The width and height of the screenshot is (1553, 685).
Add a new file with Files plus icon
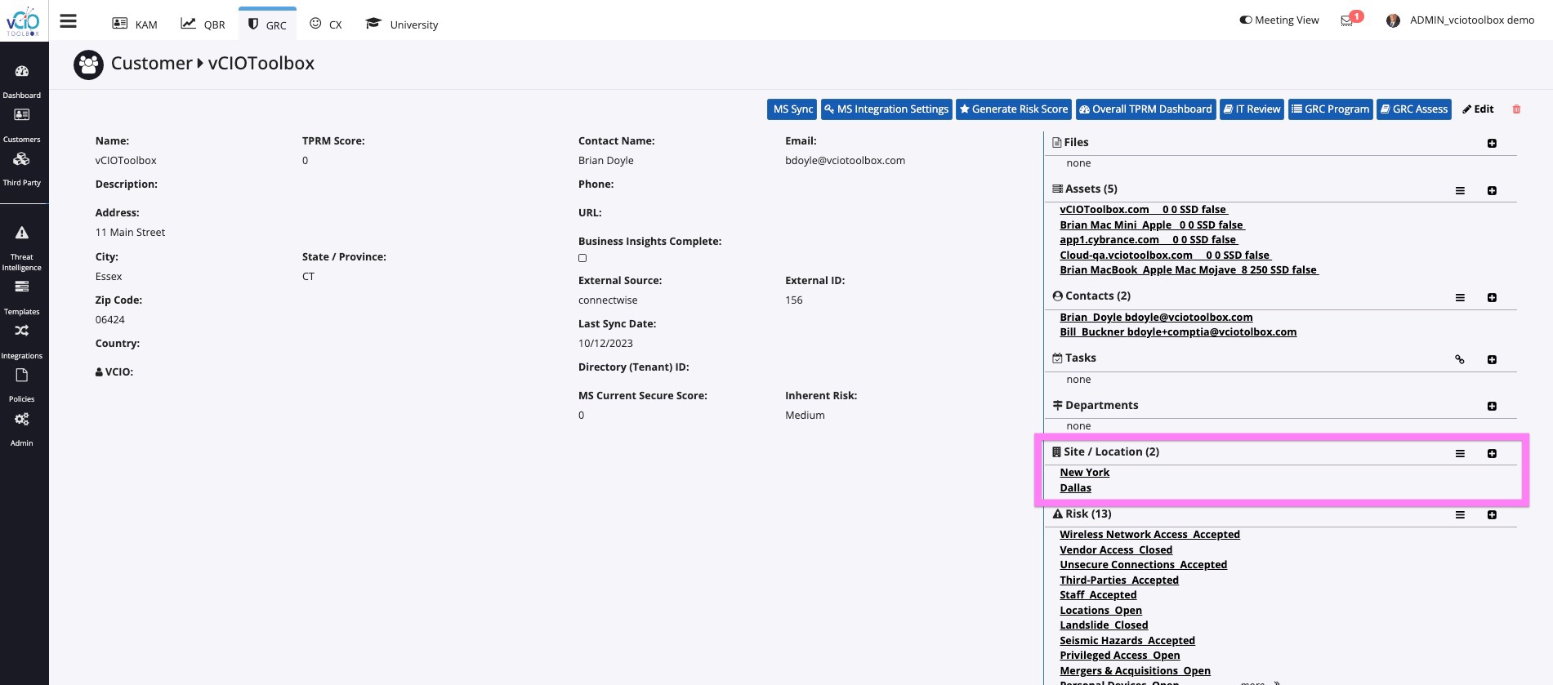coord(1492,144)
